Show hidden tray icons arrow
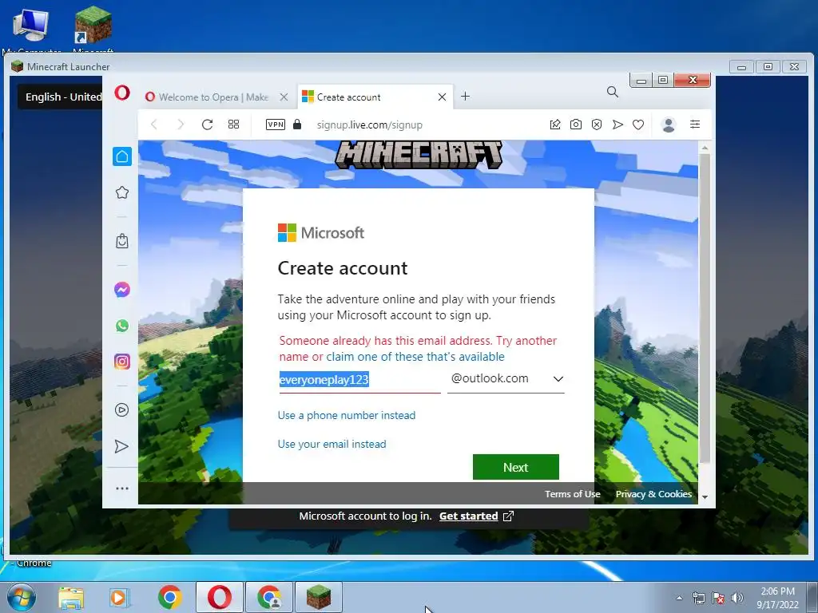 pyautogui.click(x=679, y=599)
